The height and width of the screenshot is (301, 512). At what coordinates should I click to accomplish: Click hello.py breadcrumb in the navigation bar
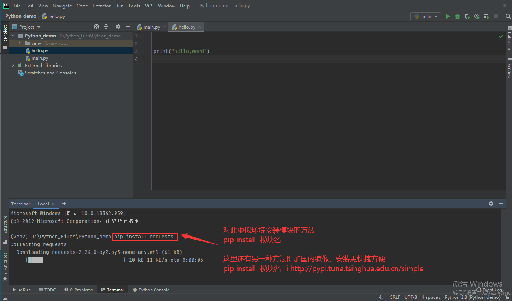53,16
